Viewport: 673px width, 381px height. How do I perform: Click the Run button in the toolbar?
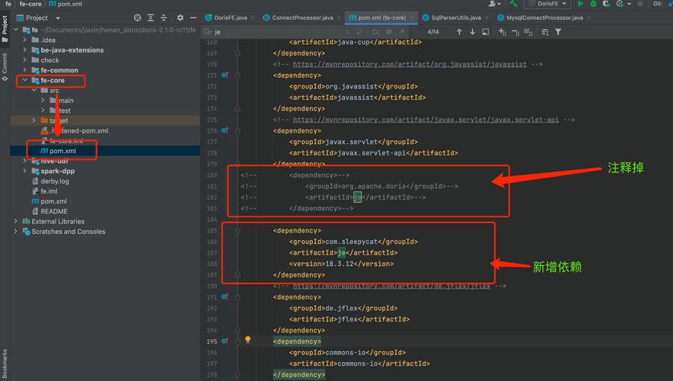[580, 4]
